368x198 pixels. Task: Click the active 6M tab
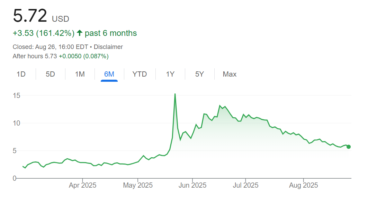(x=109, y=74)
